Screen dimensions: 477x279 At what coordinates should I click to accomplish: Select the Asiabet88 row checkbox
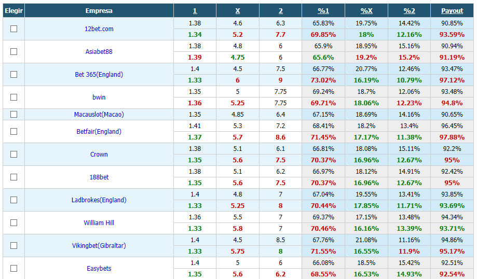click(13, 52)
